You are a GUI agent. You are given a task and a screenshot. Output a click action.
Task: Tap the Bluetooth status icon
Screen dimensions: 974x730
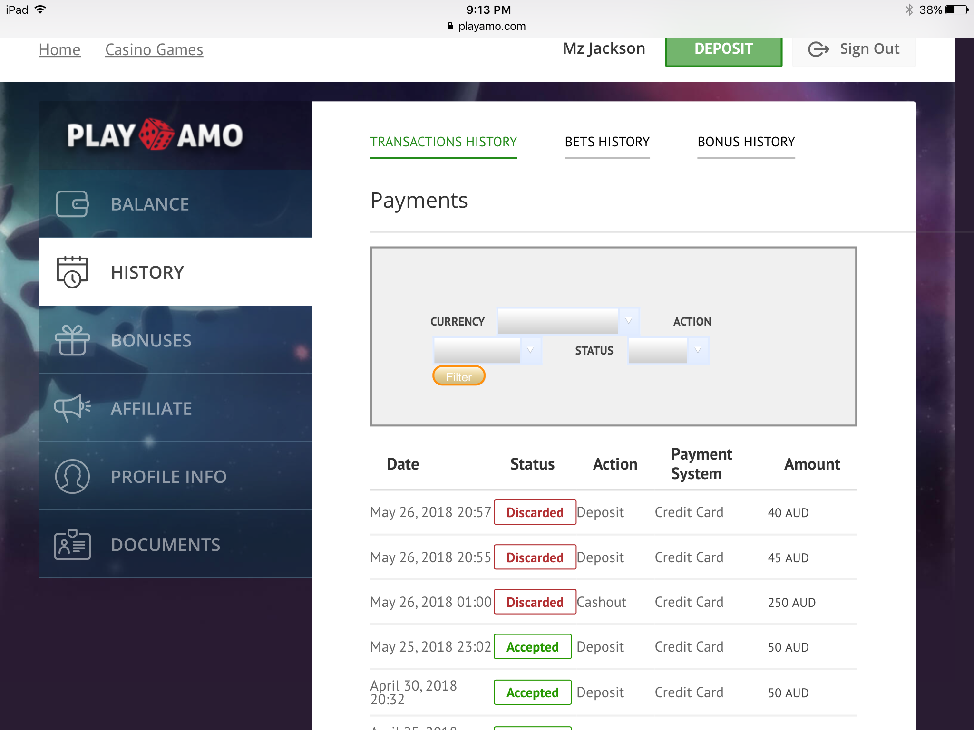pyautogui.click(x=909, y=10)
